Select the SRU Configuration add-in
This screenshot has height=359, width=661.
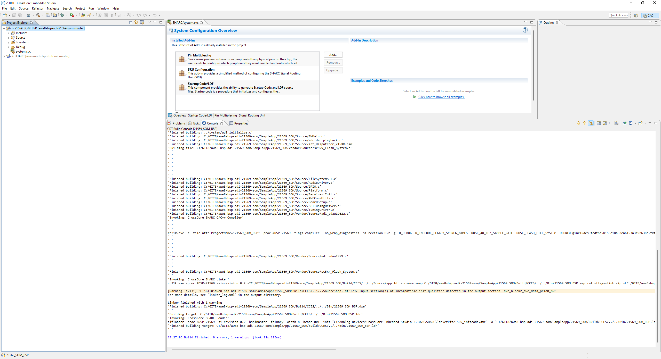(201, 70)
